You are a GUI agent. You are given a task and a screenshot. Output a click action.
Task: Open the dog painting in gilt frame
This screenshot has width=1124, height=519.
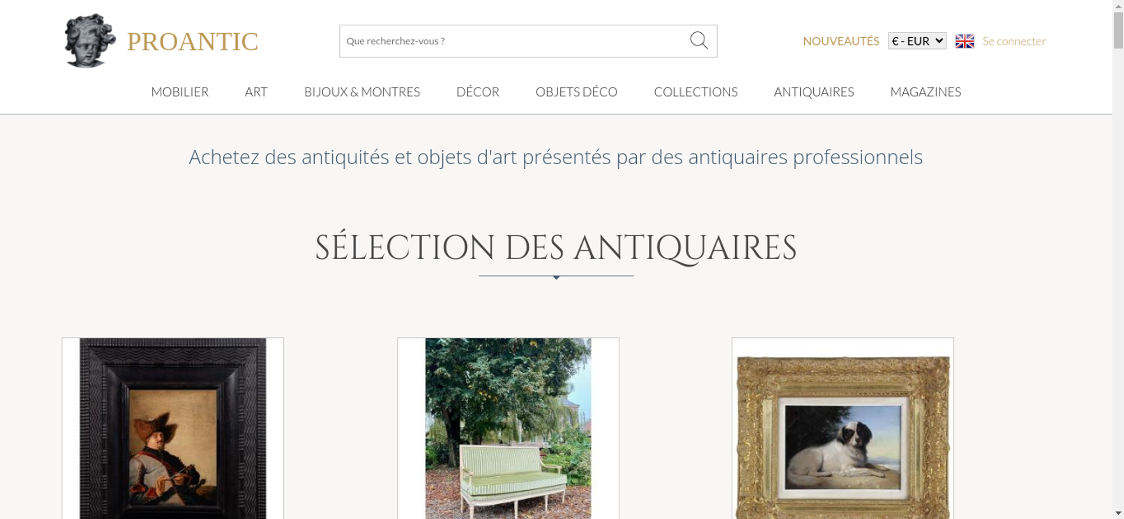coord(842,428)
